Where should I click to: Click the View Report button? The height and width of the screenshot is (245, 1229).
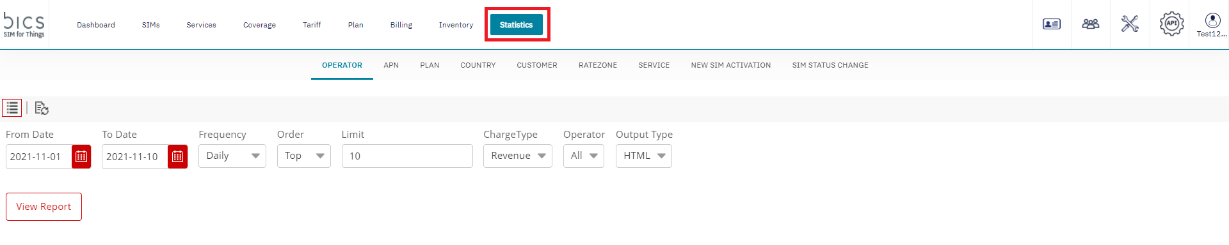coord(44,207)
